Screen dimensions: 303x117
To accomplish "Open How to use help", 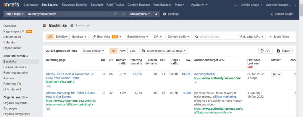I will 80,25.
